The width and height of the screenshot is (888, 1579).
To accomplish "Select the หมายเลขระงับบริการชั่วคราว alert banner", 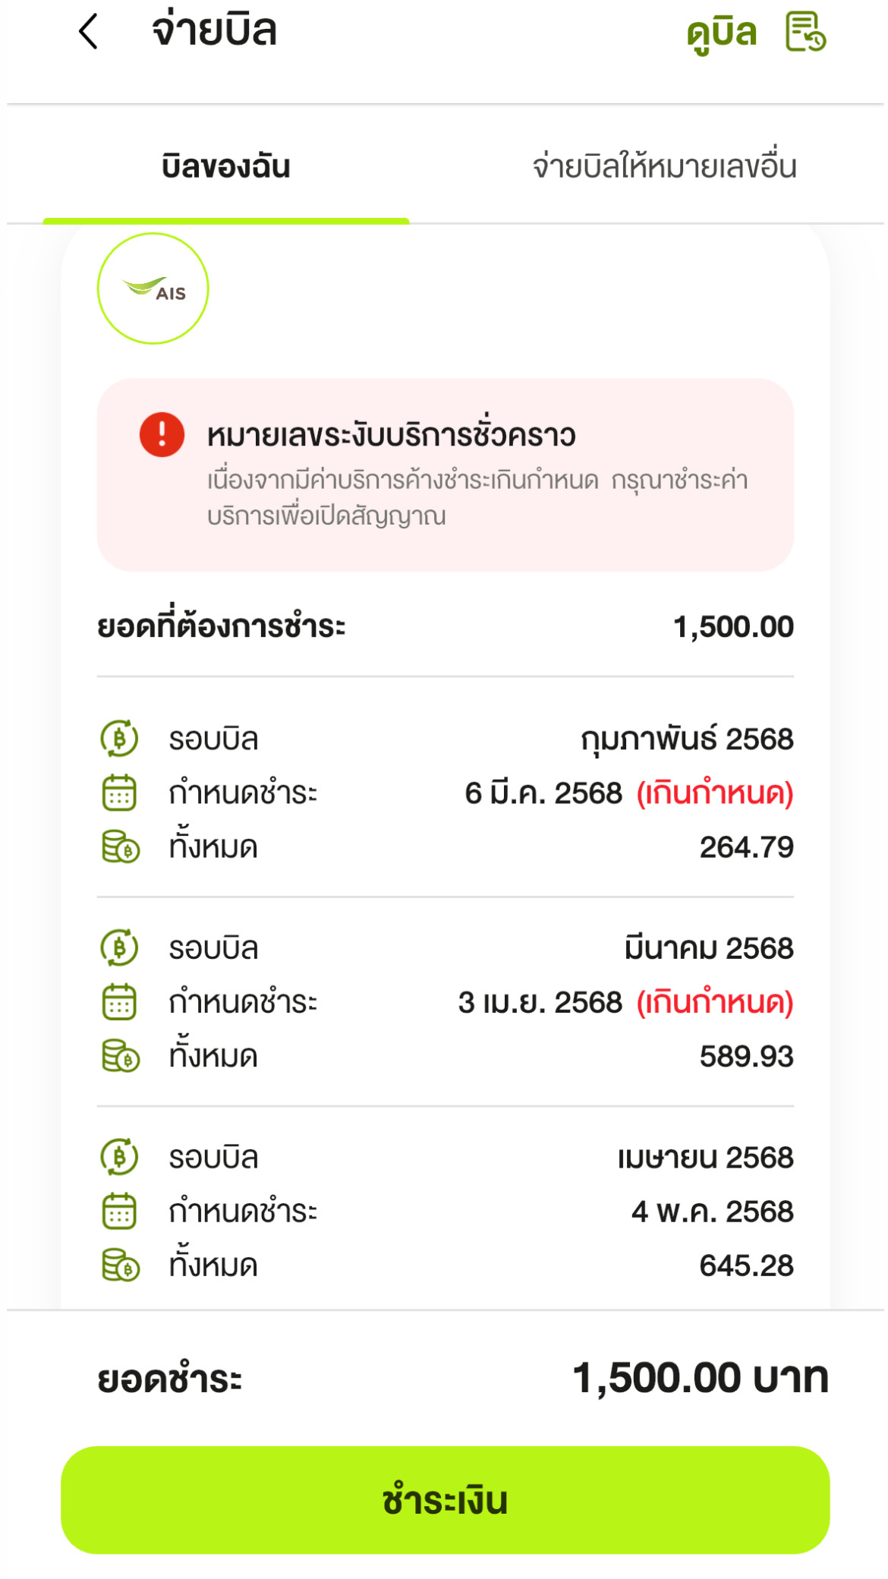I will point(445,475).
